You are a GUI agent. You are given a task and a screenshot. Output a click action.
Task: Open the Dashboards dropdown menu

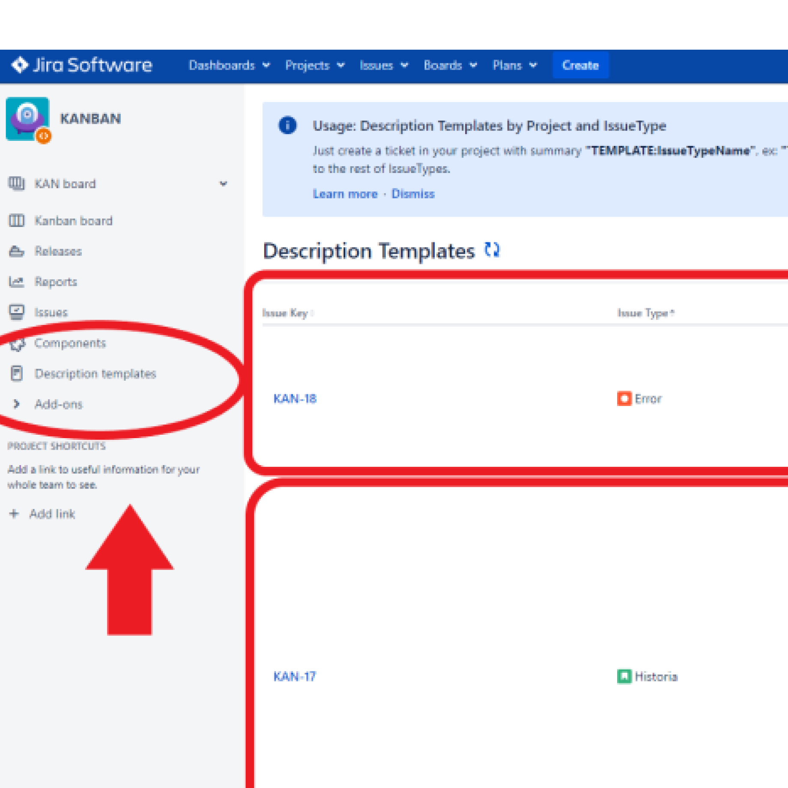tap(229, 66)
